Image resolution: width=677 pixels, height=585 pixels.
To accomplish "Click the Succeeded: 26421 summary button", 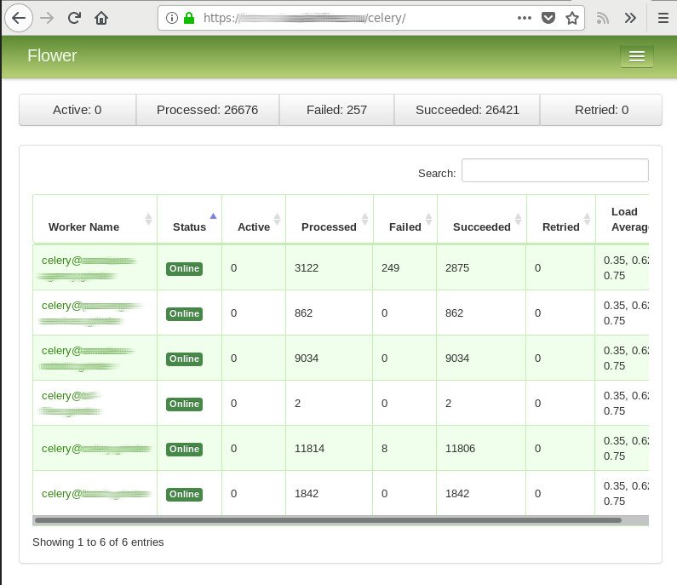I will [x=468, y=110].
